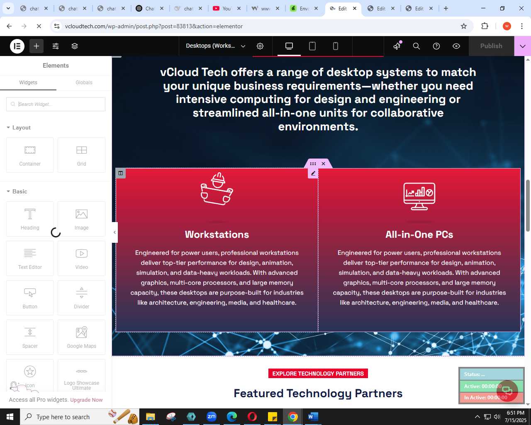531x425 pixels.
Task: Open tab search dropdown arrow
Action: (x=8, y=8)
